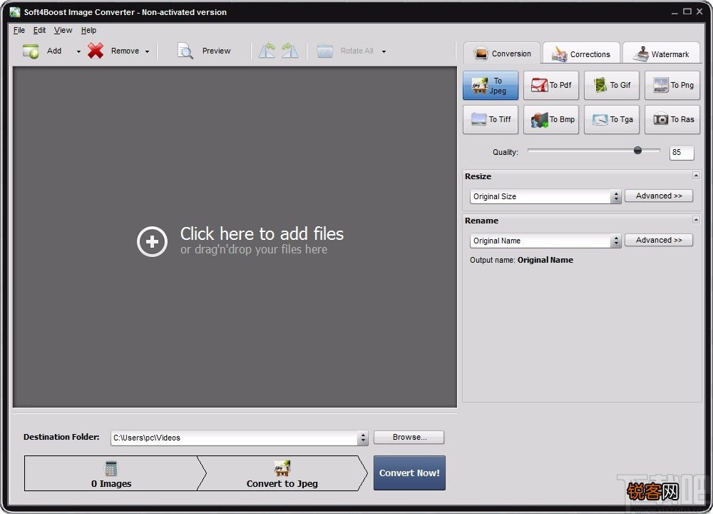
Task: Collapse the Rename section
Action: point(696,219)
